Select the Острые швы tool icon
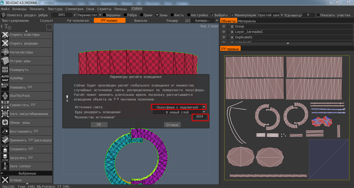Viewport: 354px width, 188px height. (5, 61)
